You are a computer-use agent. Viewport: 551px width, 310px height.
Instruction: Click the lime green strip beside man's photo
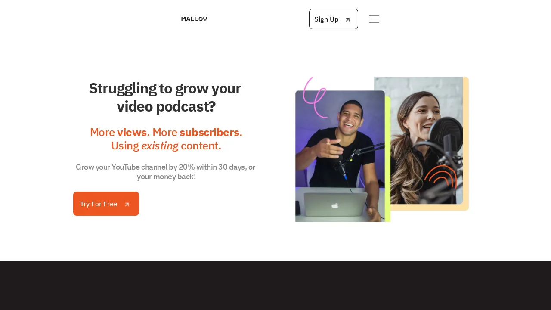click(x=388, y=159)
